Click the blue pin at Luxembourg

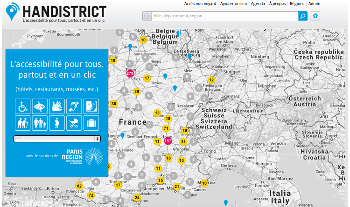pos(189,56)
